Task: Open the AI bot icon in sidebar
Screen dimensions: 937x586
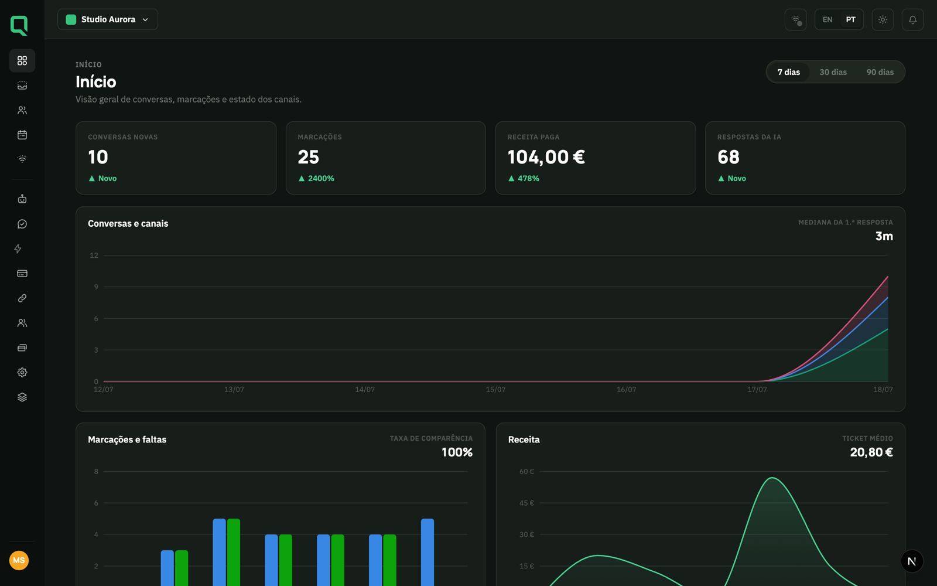Action: (x=22, y=199)
